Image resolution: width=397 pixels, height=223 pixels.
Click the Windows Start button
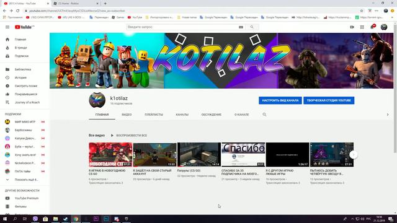[x=5, y=219]
